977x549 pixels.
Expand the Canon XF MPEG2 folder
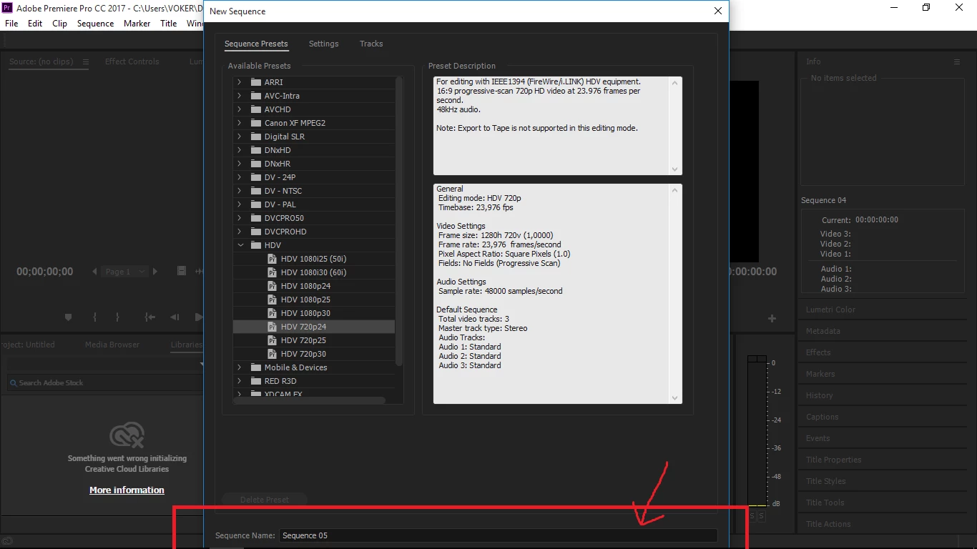(x=240, y=123)
